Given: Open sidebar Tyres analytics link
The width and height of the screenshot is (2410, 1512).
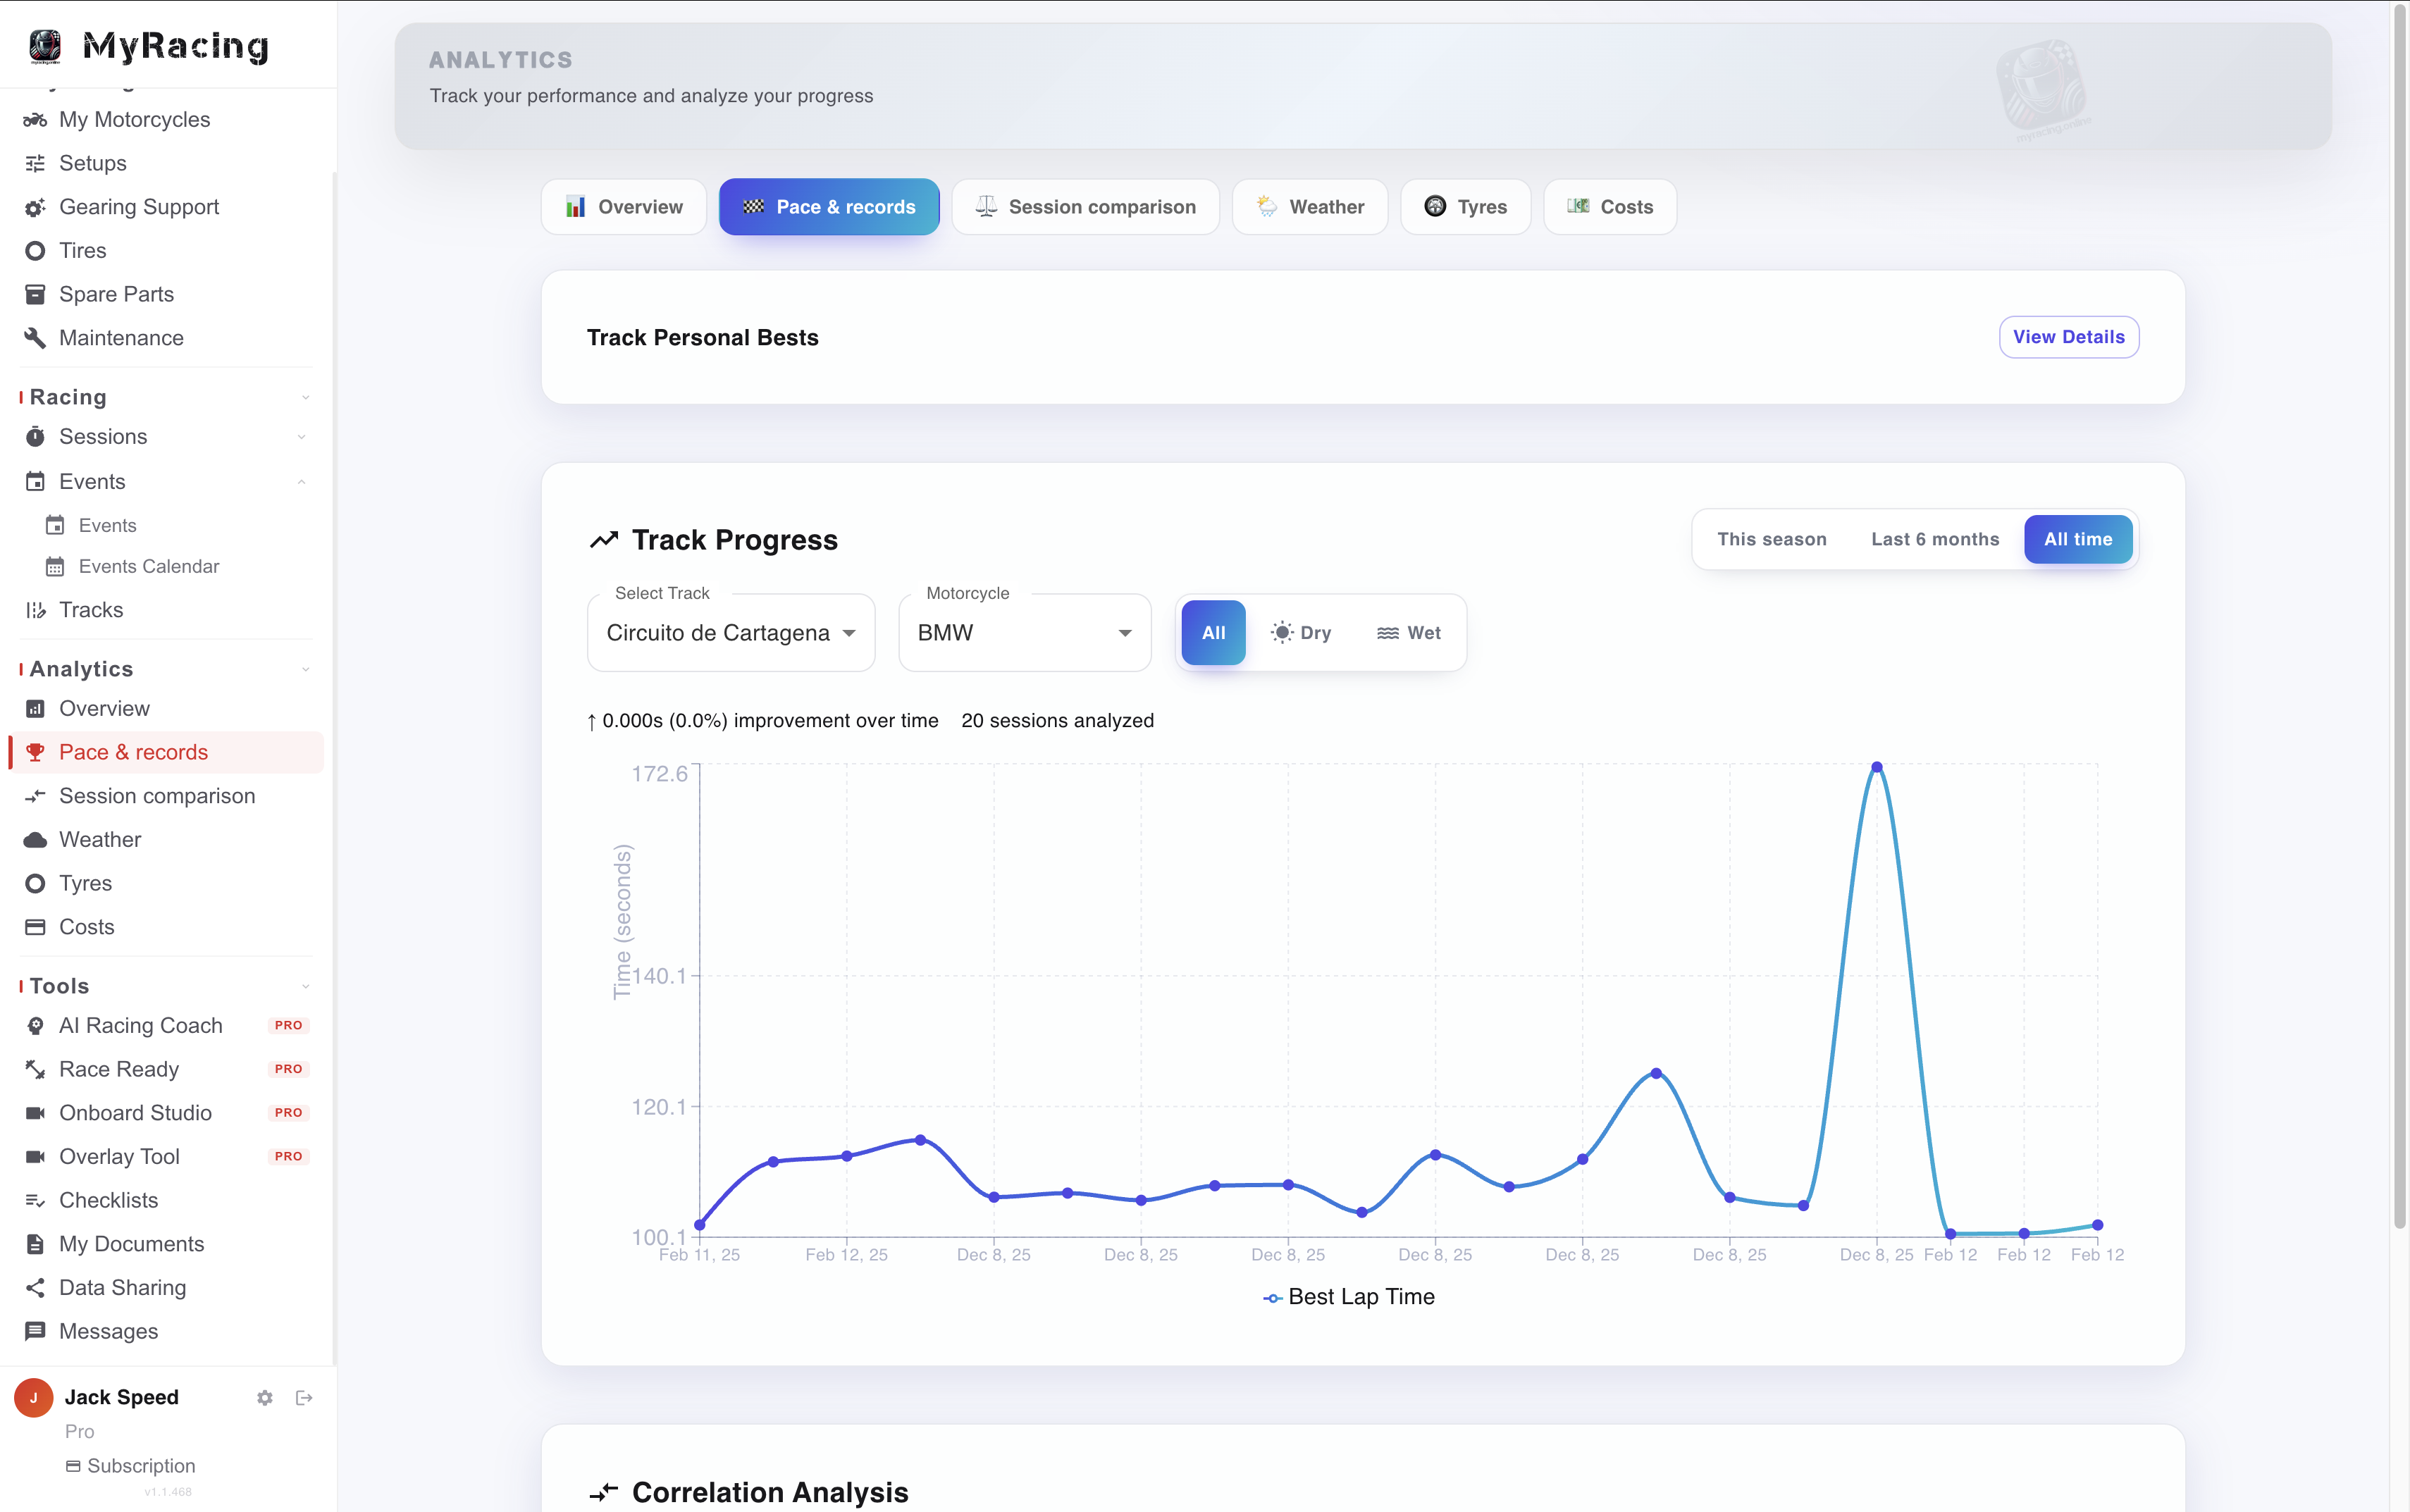Looking at the screenshot, I should click(x=85, y=884).
